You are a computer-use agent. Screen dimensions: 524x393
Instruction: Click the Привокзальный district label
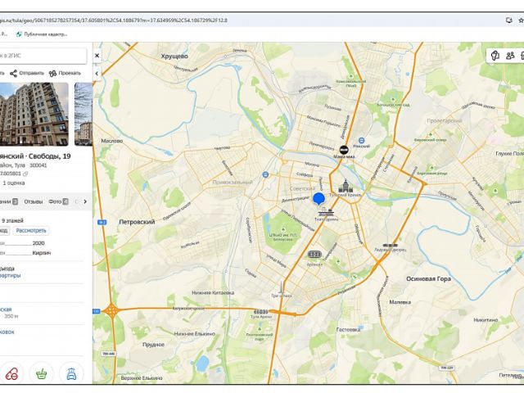(233, 182)
